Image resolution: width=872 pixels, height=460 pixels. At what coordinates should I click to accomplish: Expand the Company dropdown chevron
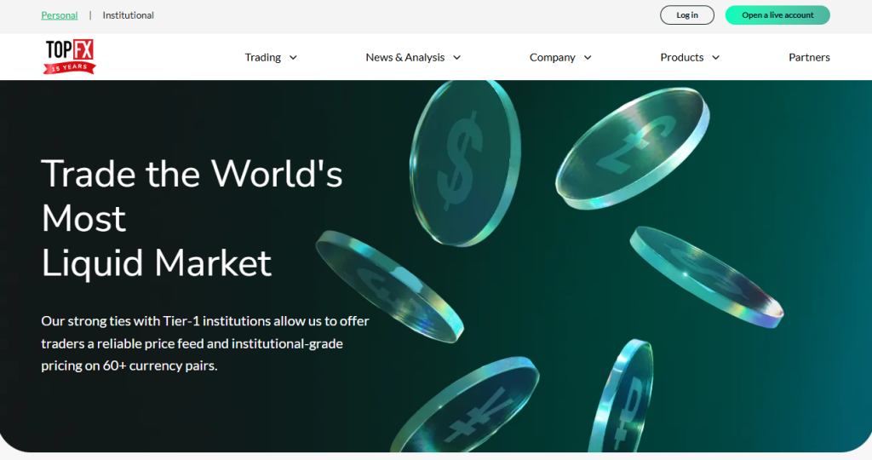coord(588,58)
